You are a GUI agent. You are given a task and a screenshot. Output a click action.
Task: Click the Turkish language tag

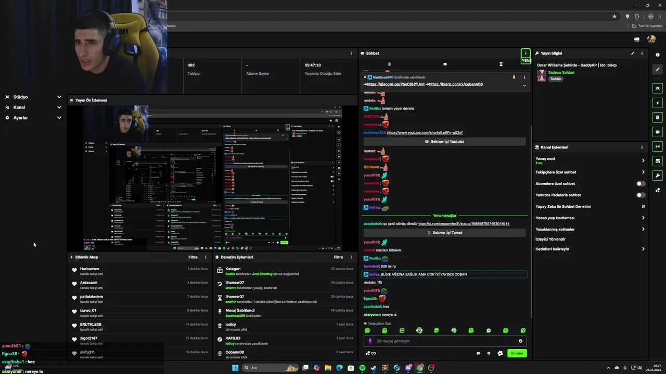pyautogui.click(x=556, y=79)
